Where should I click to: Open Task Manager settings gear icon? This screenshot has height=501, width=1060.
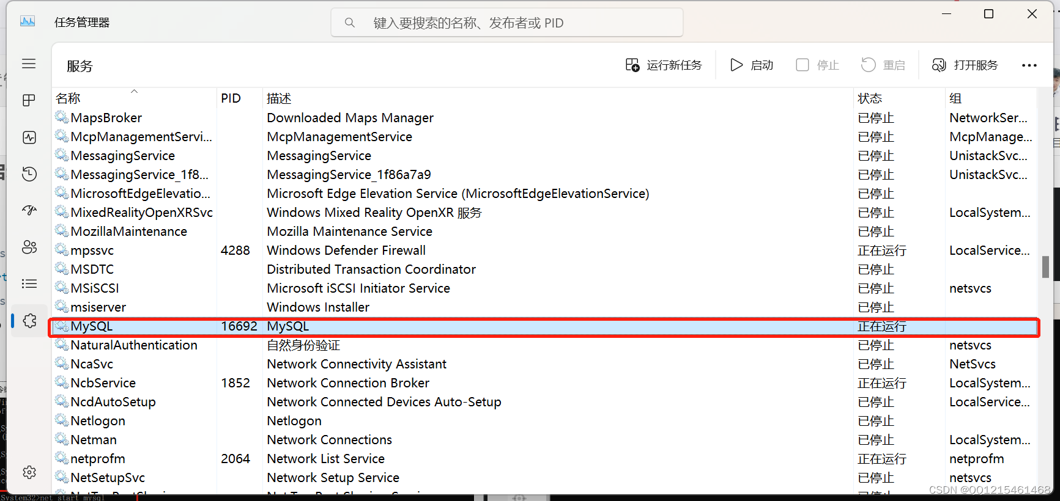[29, 472]
